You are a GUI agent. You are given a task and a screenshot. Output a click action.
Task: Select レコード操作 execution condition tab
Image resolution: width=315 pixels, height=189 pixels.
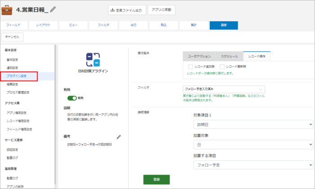tap(257, 56)
